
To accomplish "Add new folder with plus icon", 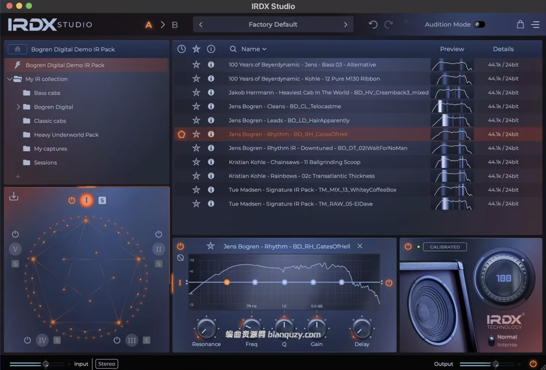I will [x=18, y=176].
